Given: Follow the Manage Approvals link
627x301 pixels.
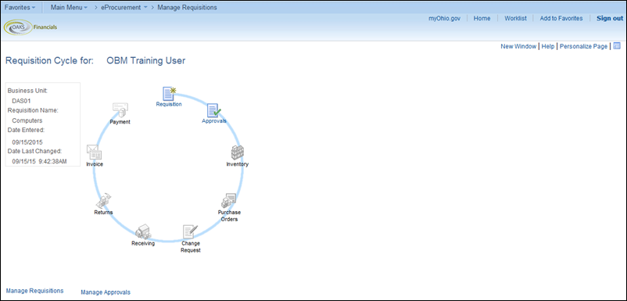Looking at the screenshot, I should 106,292.
